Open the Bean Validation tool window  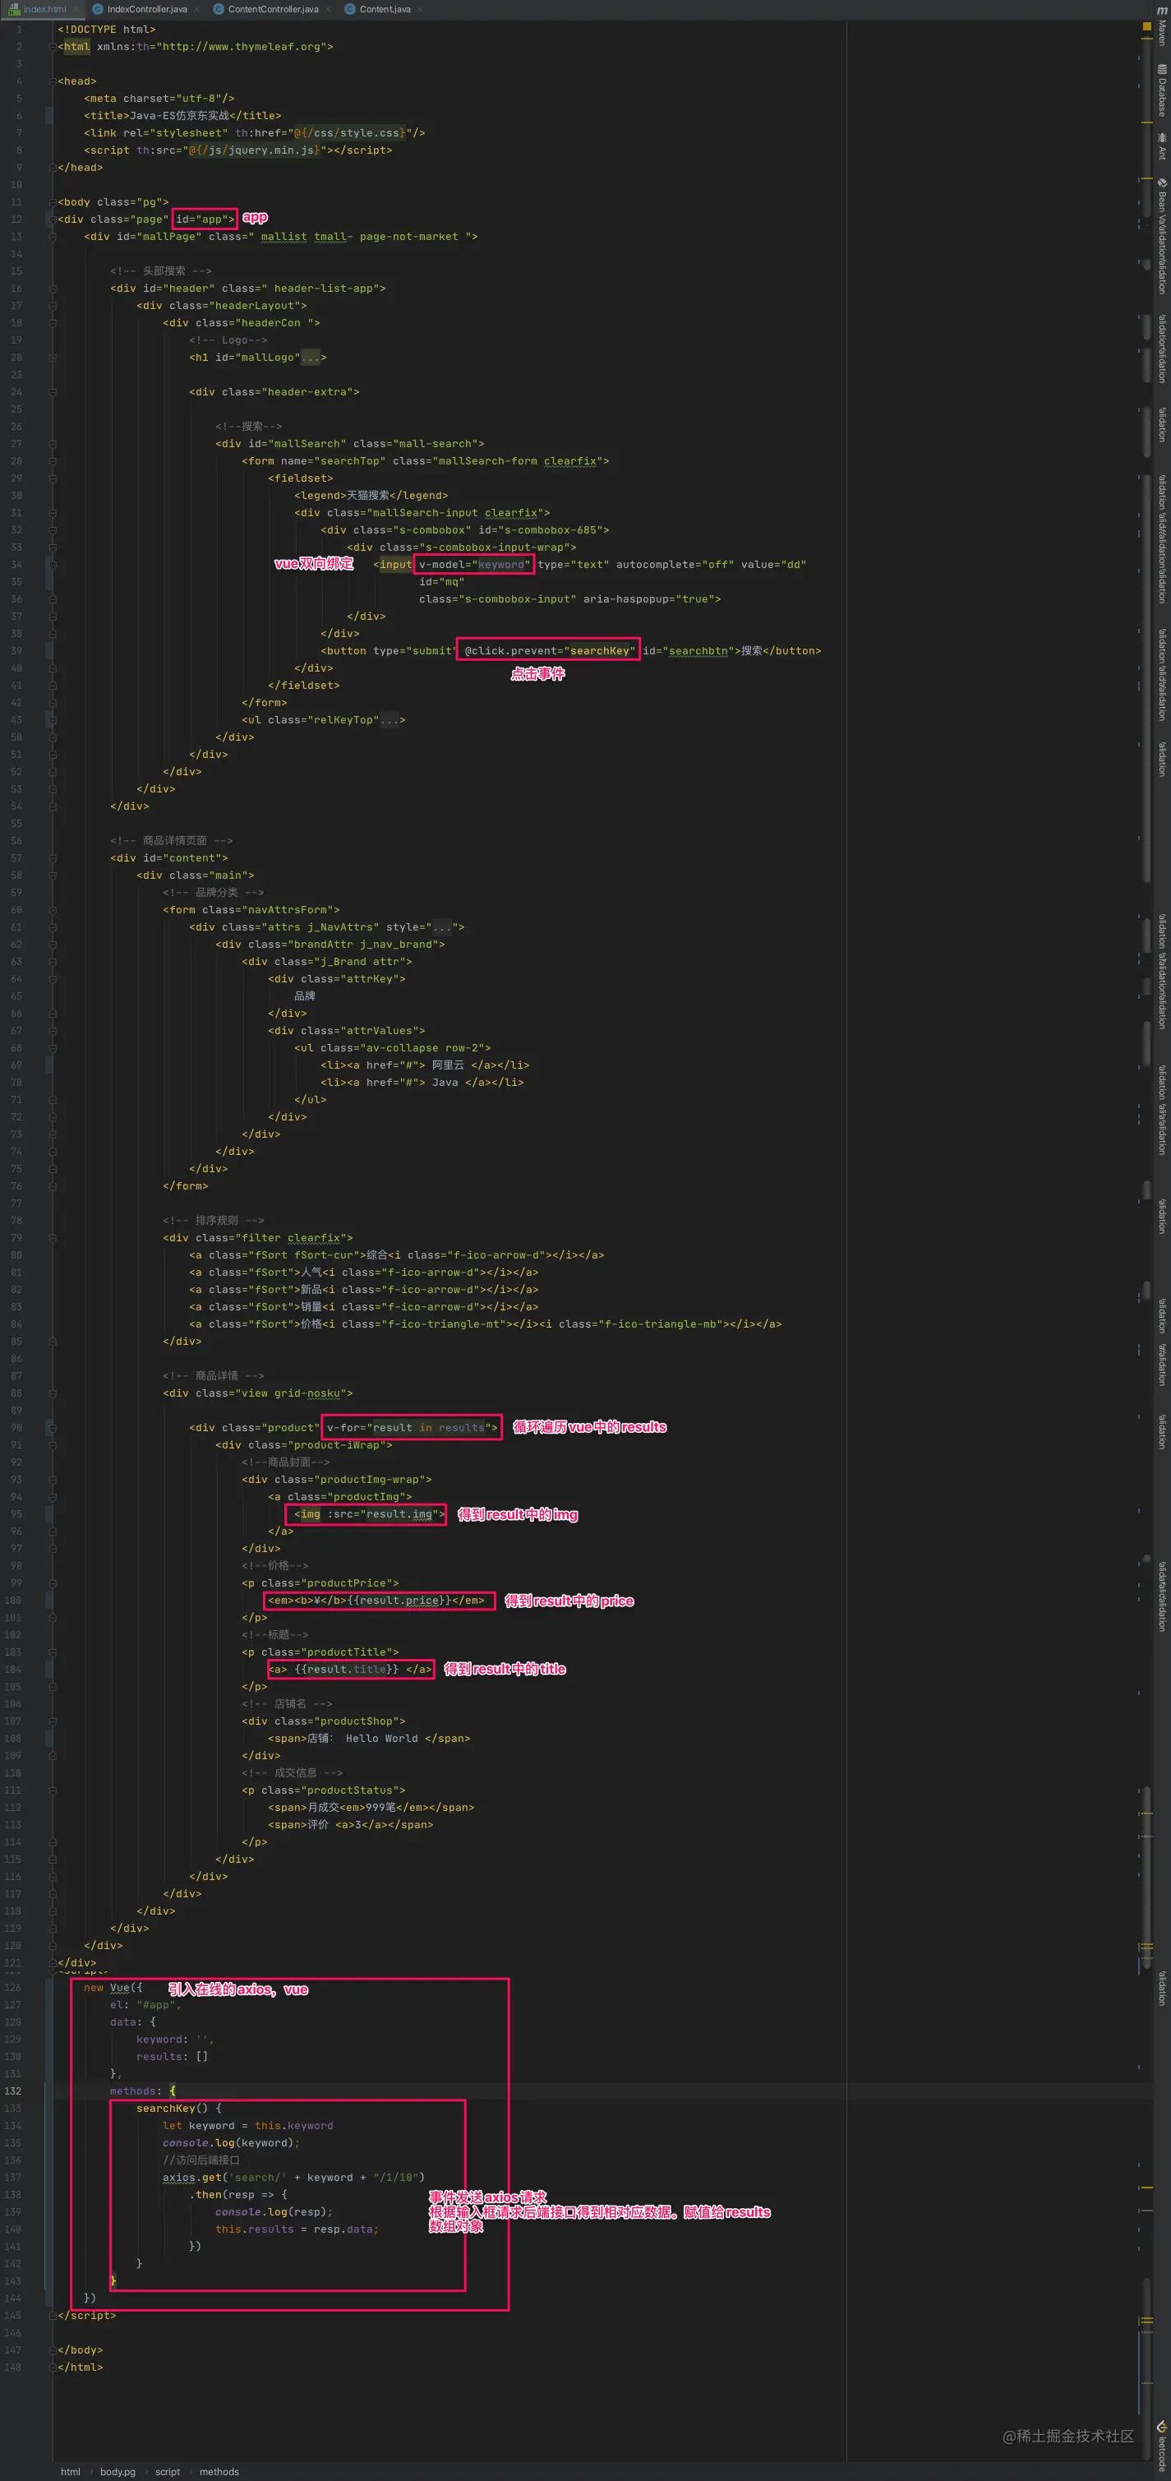[x=1161, y=236]
